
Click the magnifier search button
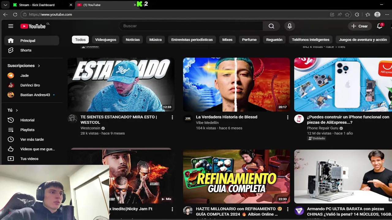pos(271,26)
